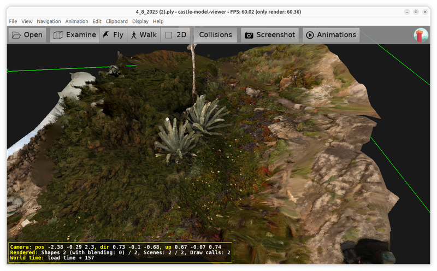Take a Screenshot with camera button
The image size is (437, 271).
[270, 35]
